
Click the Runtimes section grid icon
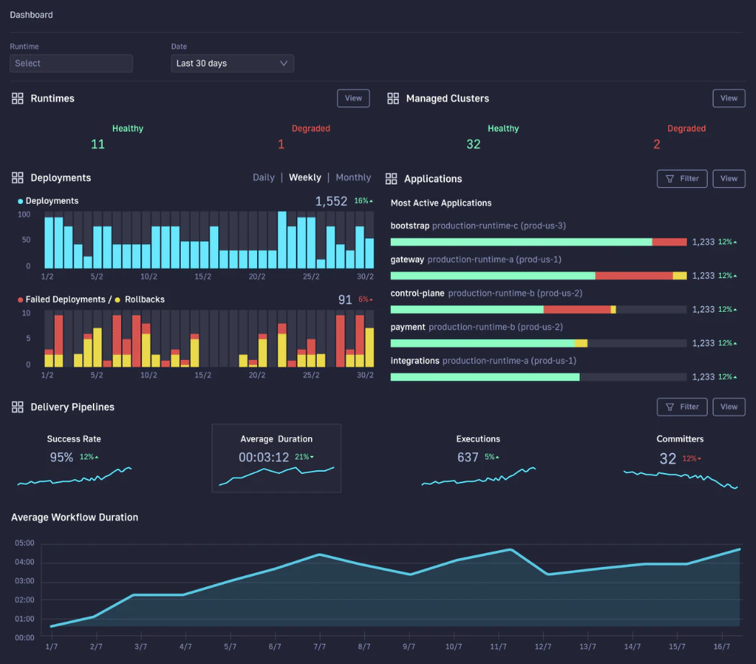[17, 98]
